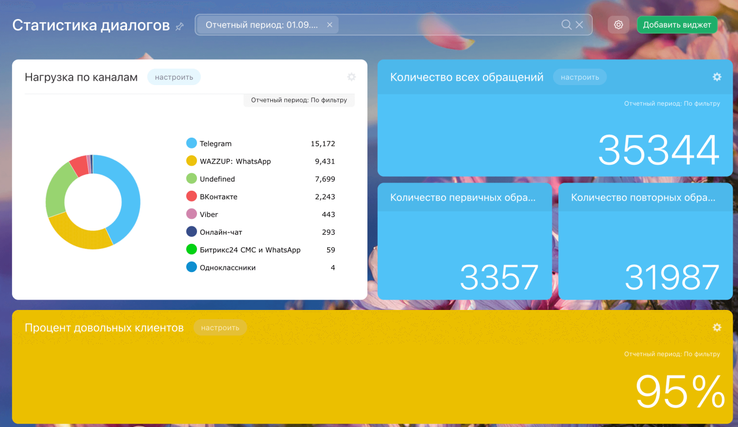Open gear settings of Процент довольных клиентов widget
This screenshot has height=427, width=738.
pos(717,328)
